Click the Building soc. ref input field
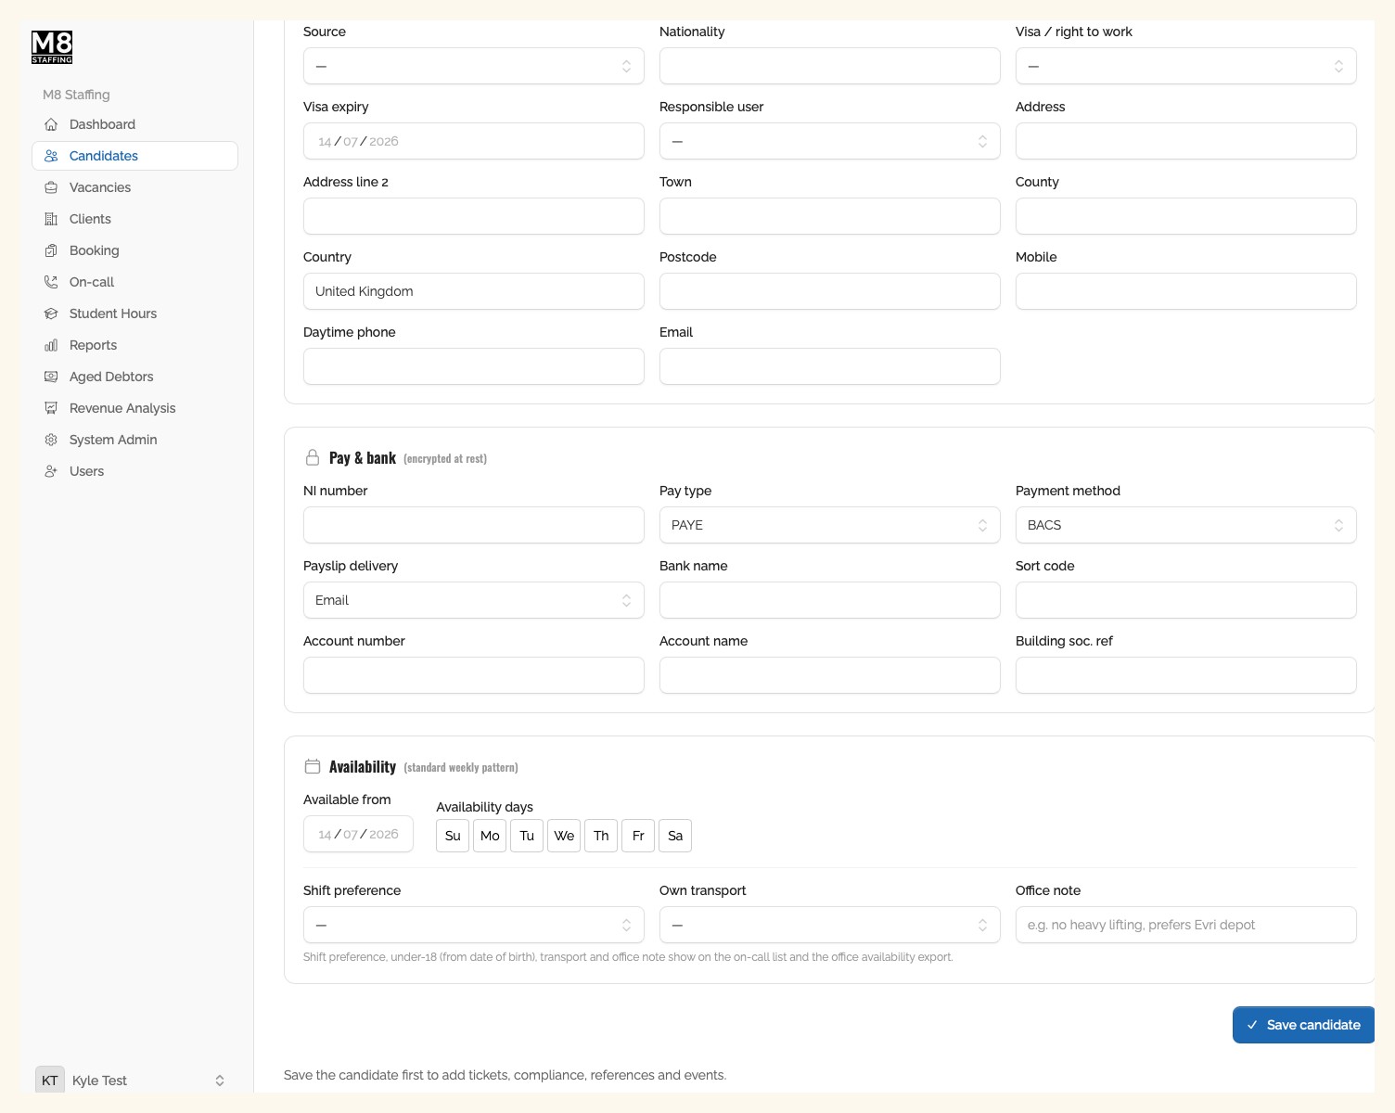This screenshot has width=1395, height=1113. [1186, 675]
